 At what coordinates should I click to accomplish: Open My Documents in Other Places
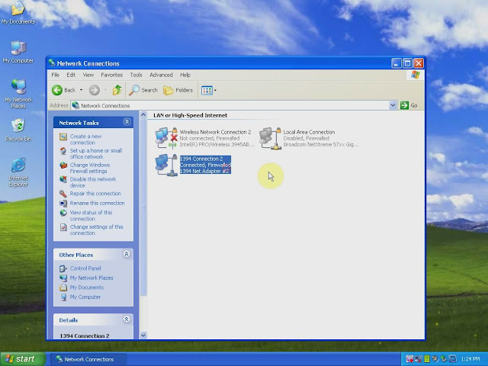(x=86, y=287)
